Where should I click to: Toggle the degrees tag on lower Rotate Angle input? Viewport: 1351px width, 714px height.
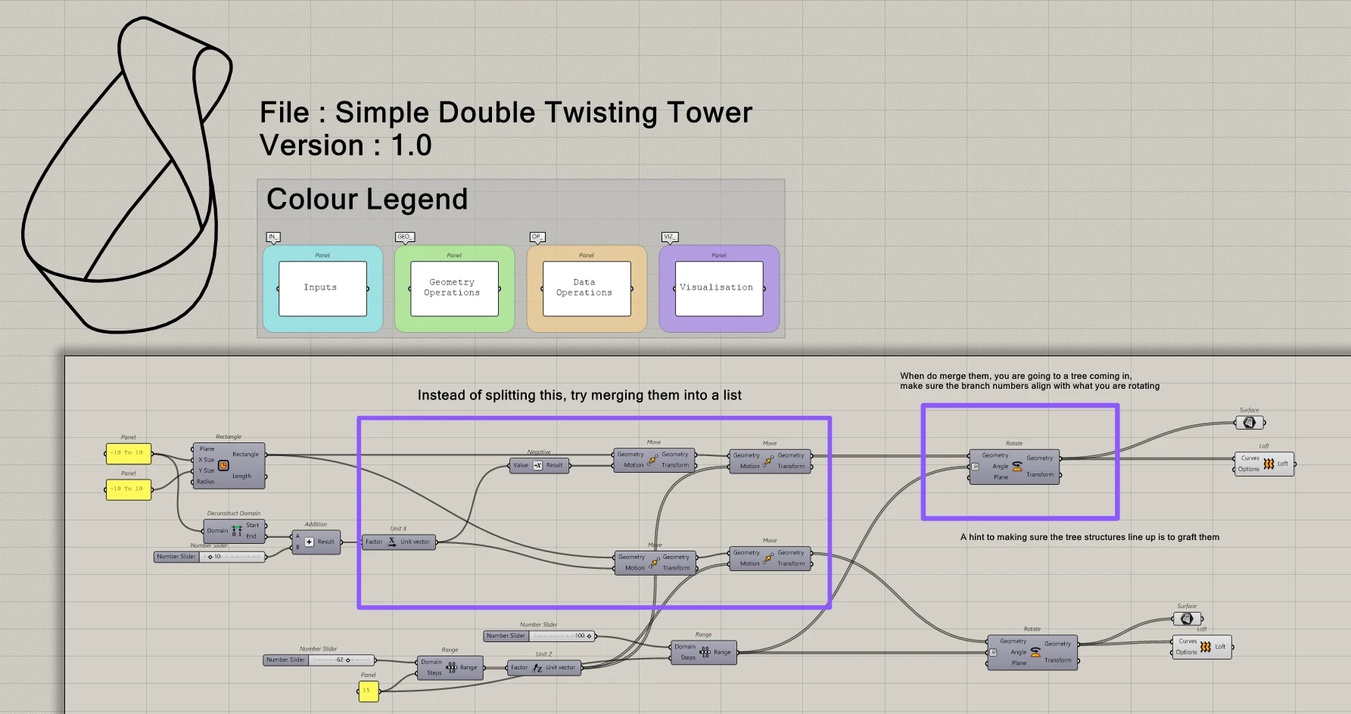coord(993,652)
